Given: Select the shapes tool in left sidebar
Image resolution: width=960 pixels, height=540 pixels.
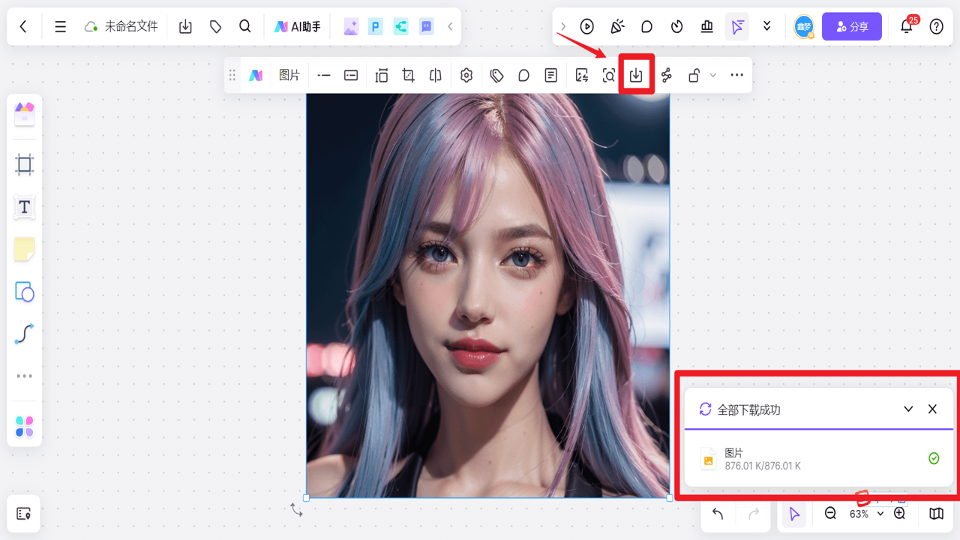Looking at the screenshot, I should click(25, 292).
